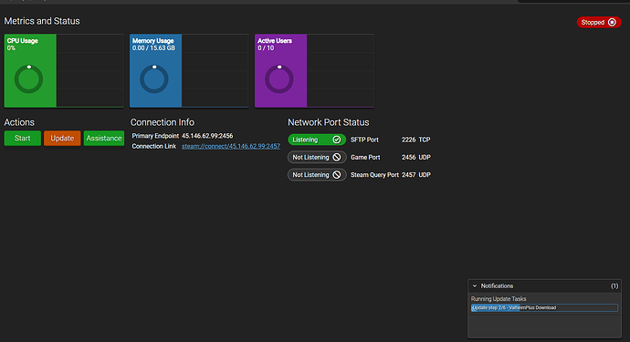Click the Actions heading
This screenshot has height=342, width=630.
19,122
